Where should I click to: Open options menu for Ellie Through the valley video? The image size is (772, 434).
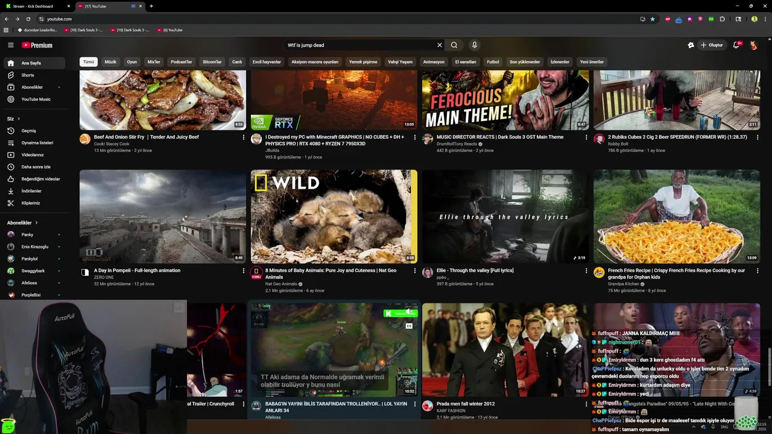point(586,271)
